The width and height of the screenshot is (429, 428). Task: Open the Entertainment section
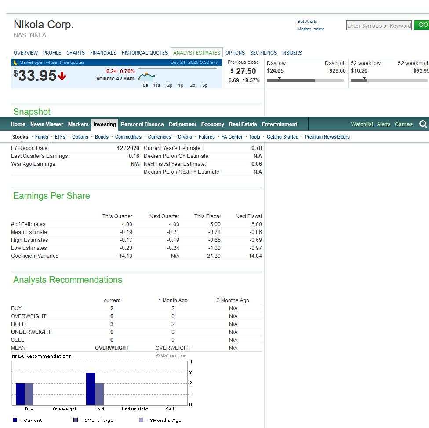(x=280, y=124)
